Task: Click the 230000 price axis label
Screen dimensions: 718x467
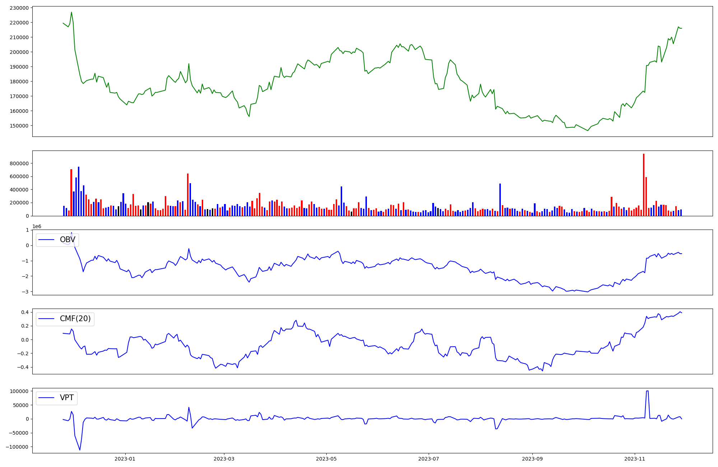Action: 19,8
